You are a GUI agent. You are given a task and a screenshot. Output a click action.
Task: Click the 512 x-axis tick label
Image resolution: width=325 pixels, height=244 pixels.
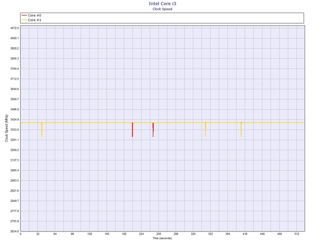296,234
